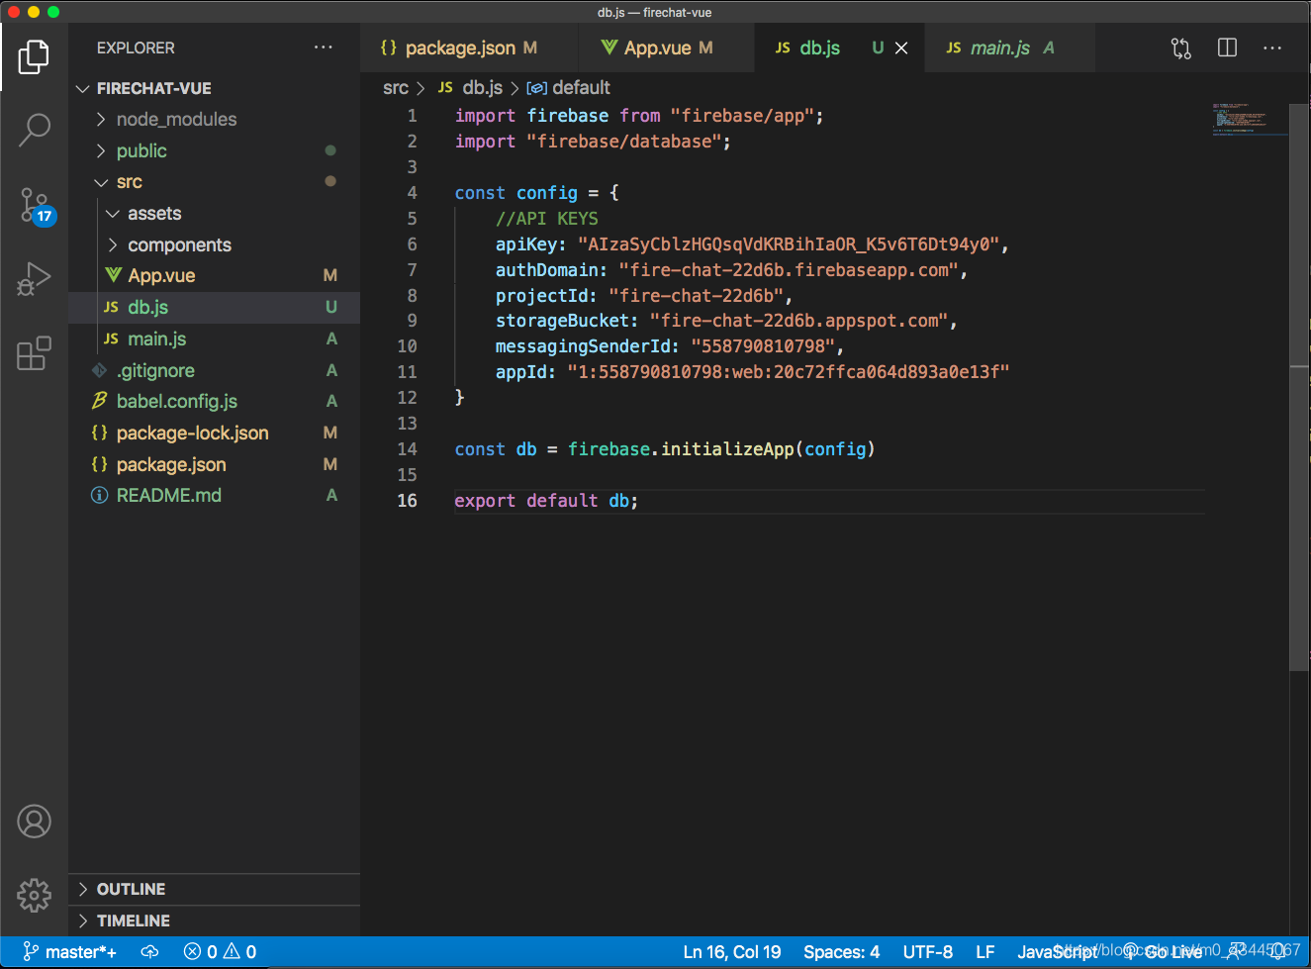
Task: Click the info icon beside README.md
Action: pyautogui.click(x=99, y=495)
